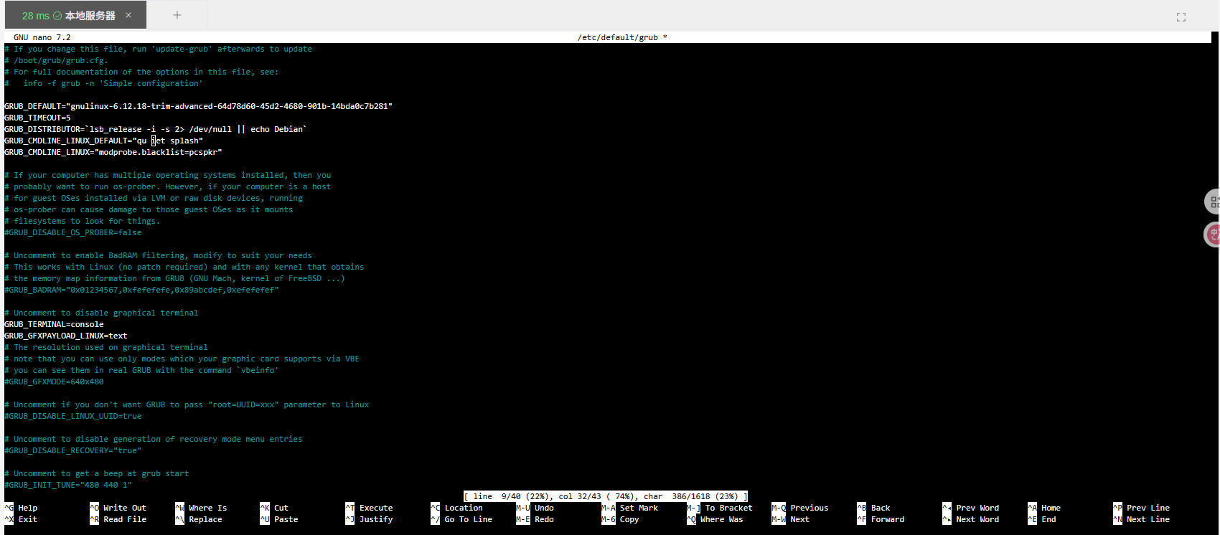Close the 本地服务器 tab
Screen dimensions: 1220x535
coord(128,15)
